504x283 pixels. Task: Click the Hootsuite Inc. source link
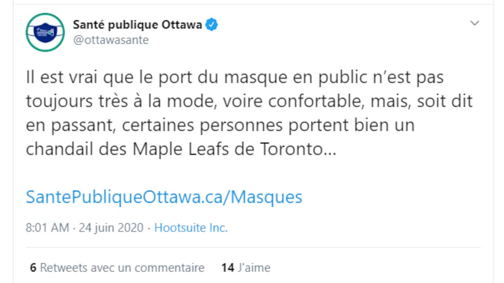tap(191, 228)
